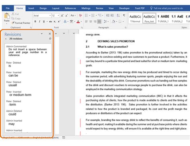Image resolution: width=190 pixels, height=146 pixels.
Task: Refresh the revisions count
Action: pos(50,39)
